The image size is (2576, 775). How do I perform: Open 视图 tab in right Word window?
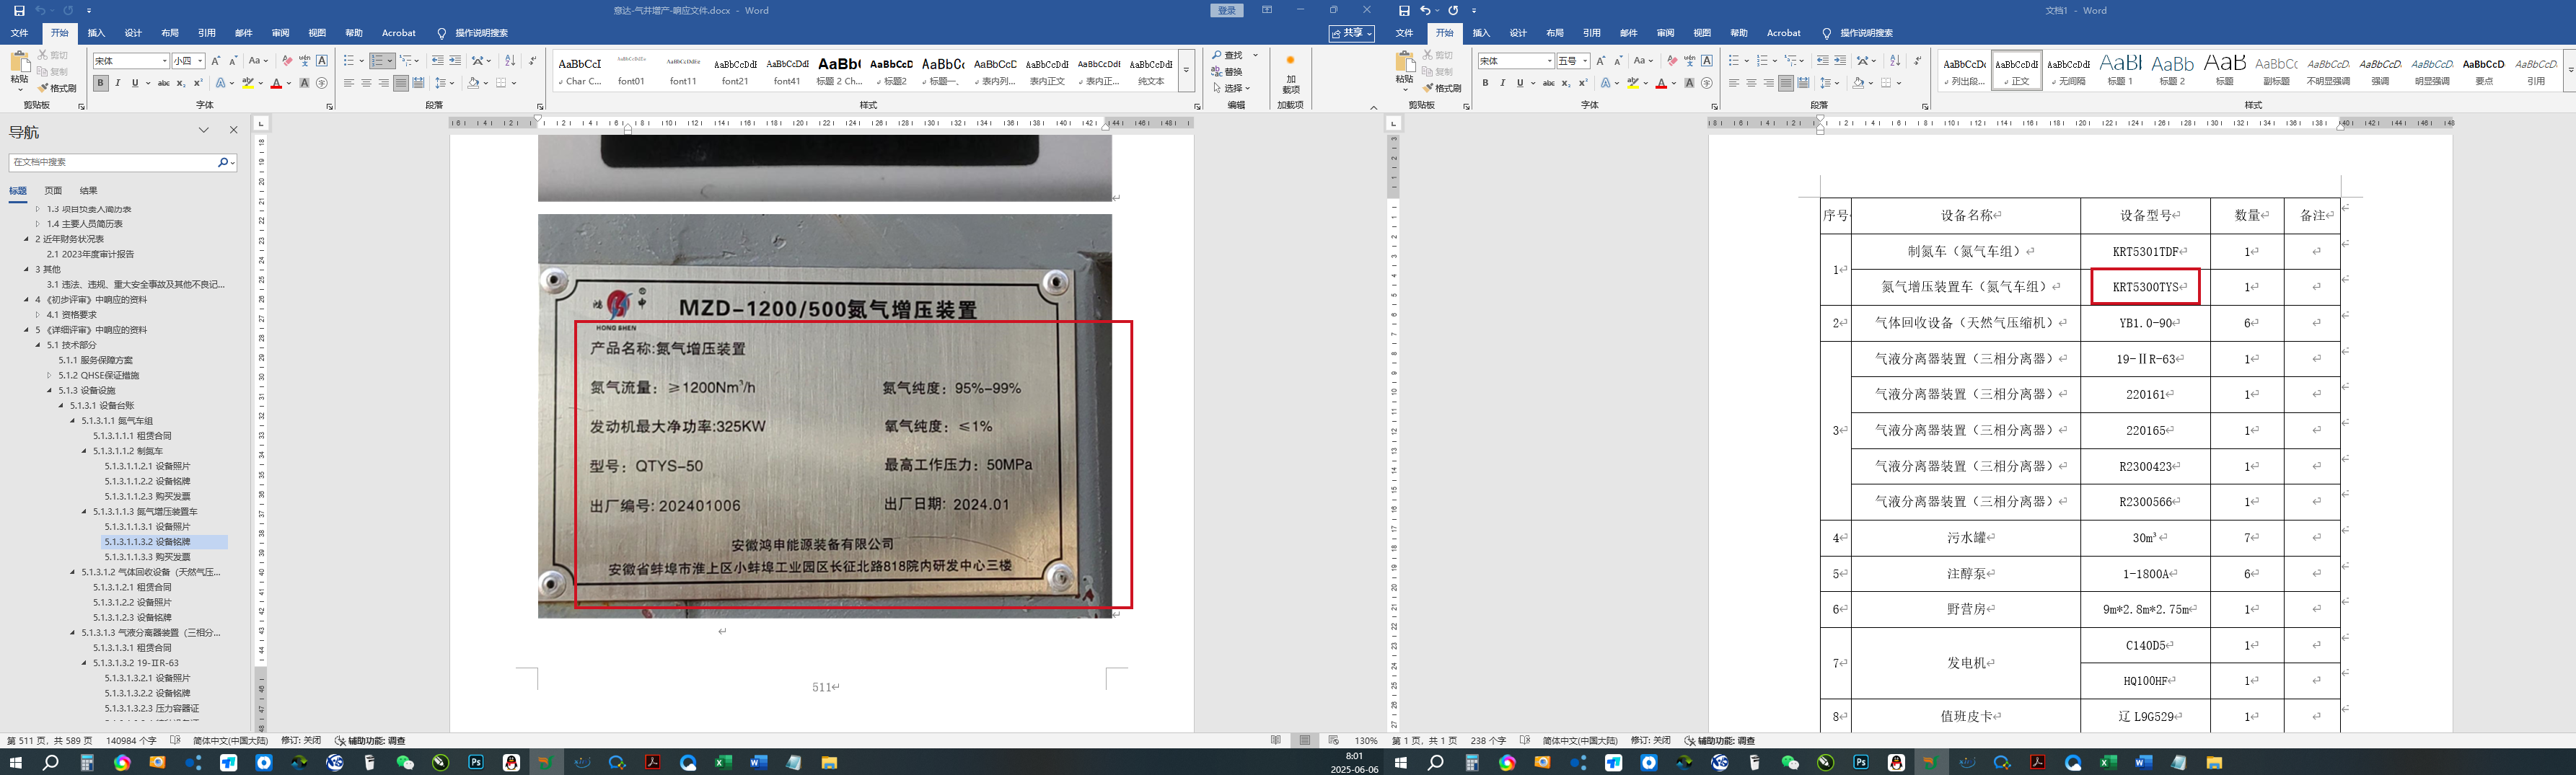[x=1702, y=33]
